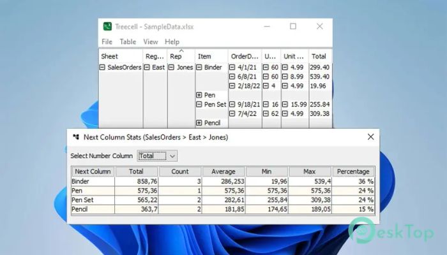Collapse the units 16 node
Screen dimensions: 447x255
266,105
